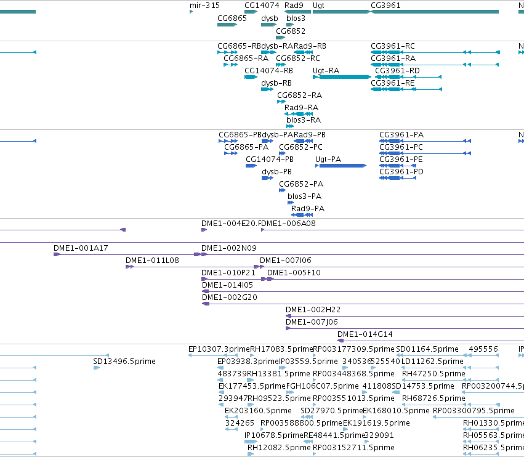Screen dimensions: 524x457
Task: Select protein CG3961-PA
Action: pyautogui.click(x=401, y=135)
